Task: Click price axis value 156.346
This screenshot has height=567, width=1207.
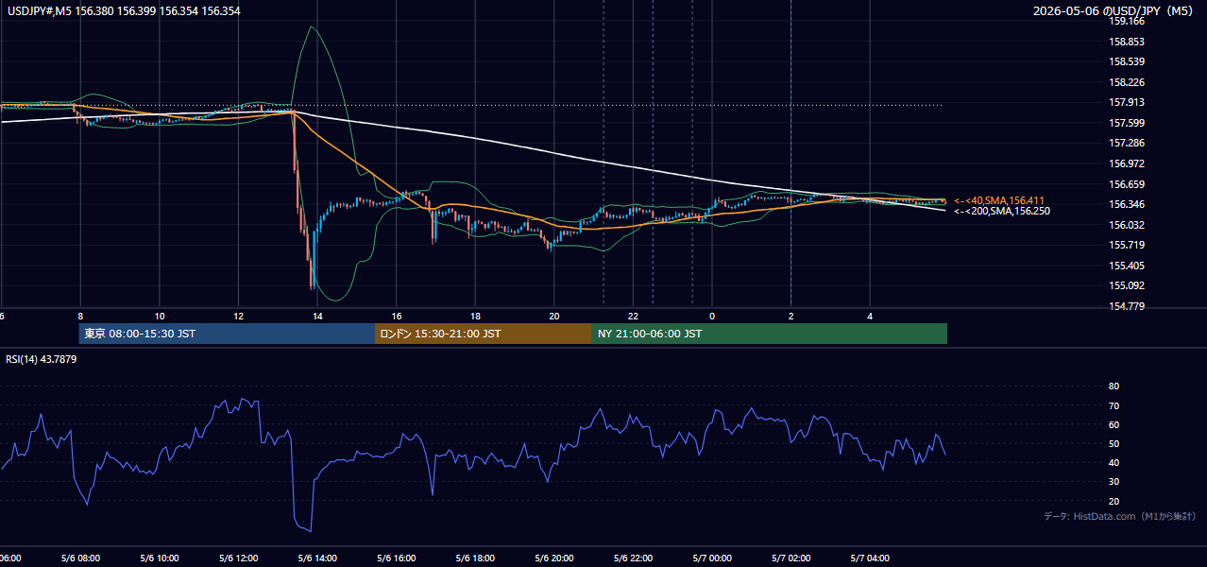Action: click(1128, 204)
